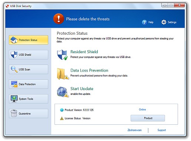Open the Protection Status tab

coord(29,40)
